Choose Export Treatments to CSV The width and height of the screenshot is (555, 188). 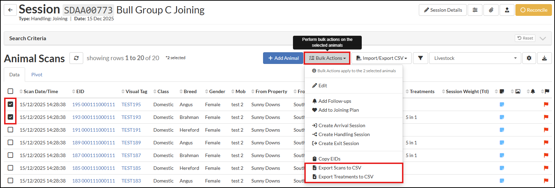coord(354,177)
